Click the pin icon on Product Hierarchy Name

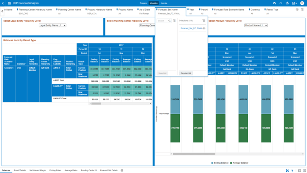[x=86, y=9]
